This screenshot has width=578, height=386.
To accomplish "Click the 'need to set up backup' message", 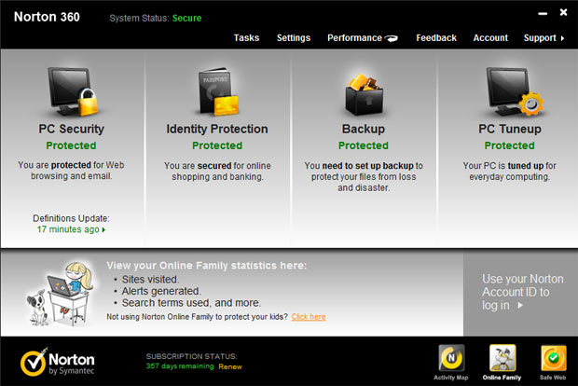I will click(364, 176).
